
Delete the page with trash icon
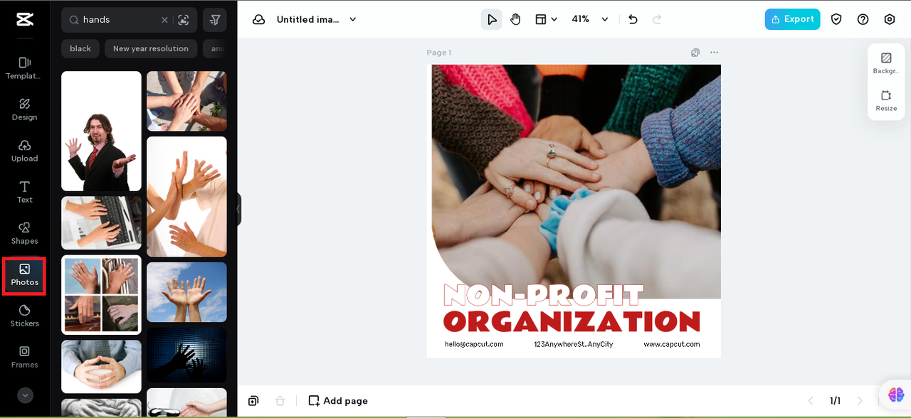click(280, 401)
